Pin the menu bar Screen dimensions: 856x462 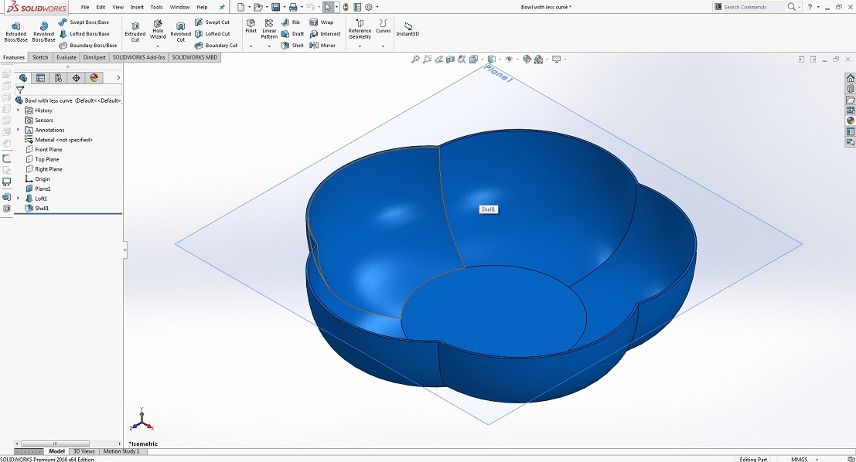[222, 7]
